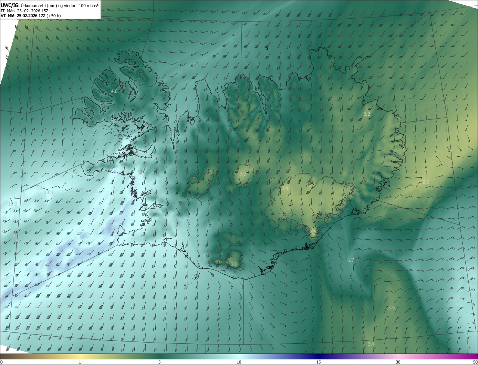Click the 4.6 value over the Westfjords
This screenshot has width=478, height=365.
click(114, 91)
